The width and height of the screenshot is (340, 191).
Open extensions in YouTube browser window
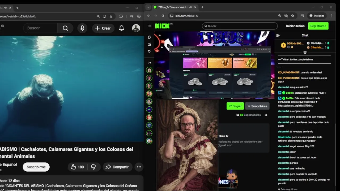click(121, 16)
